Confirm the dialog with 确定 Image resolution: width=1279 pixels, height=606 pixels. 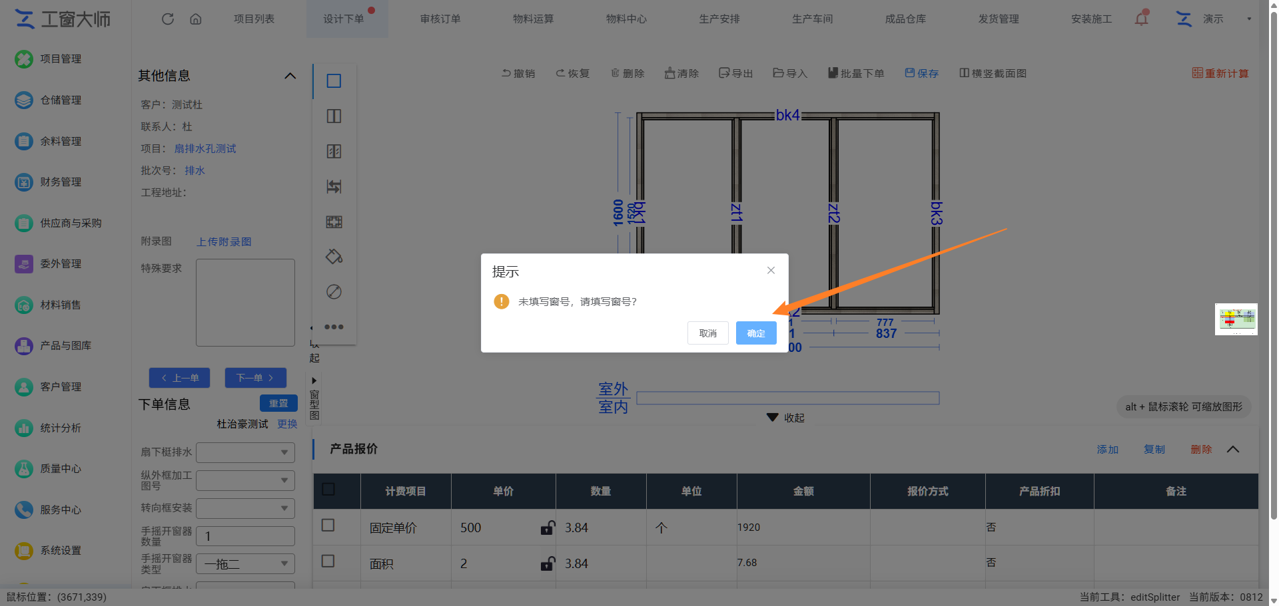(756, 333)
